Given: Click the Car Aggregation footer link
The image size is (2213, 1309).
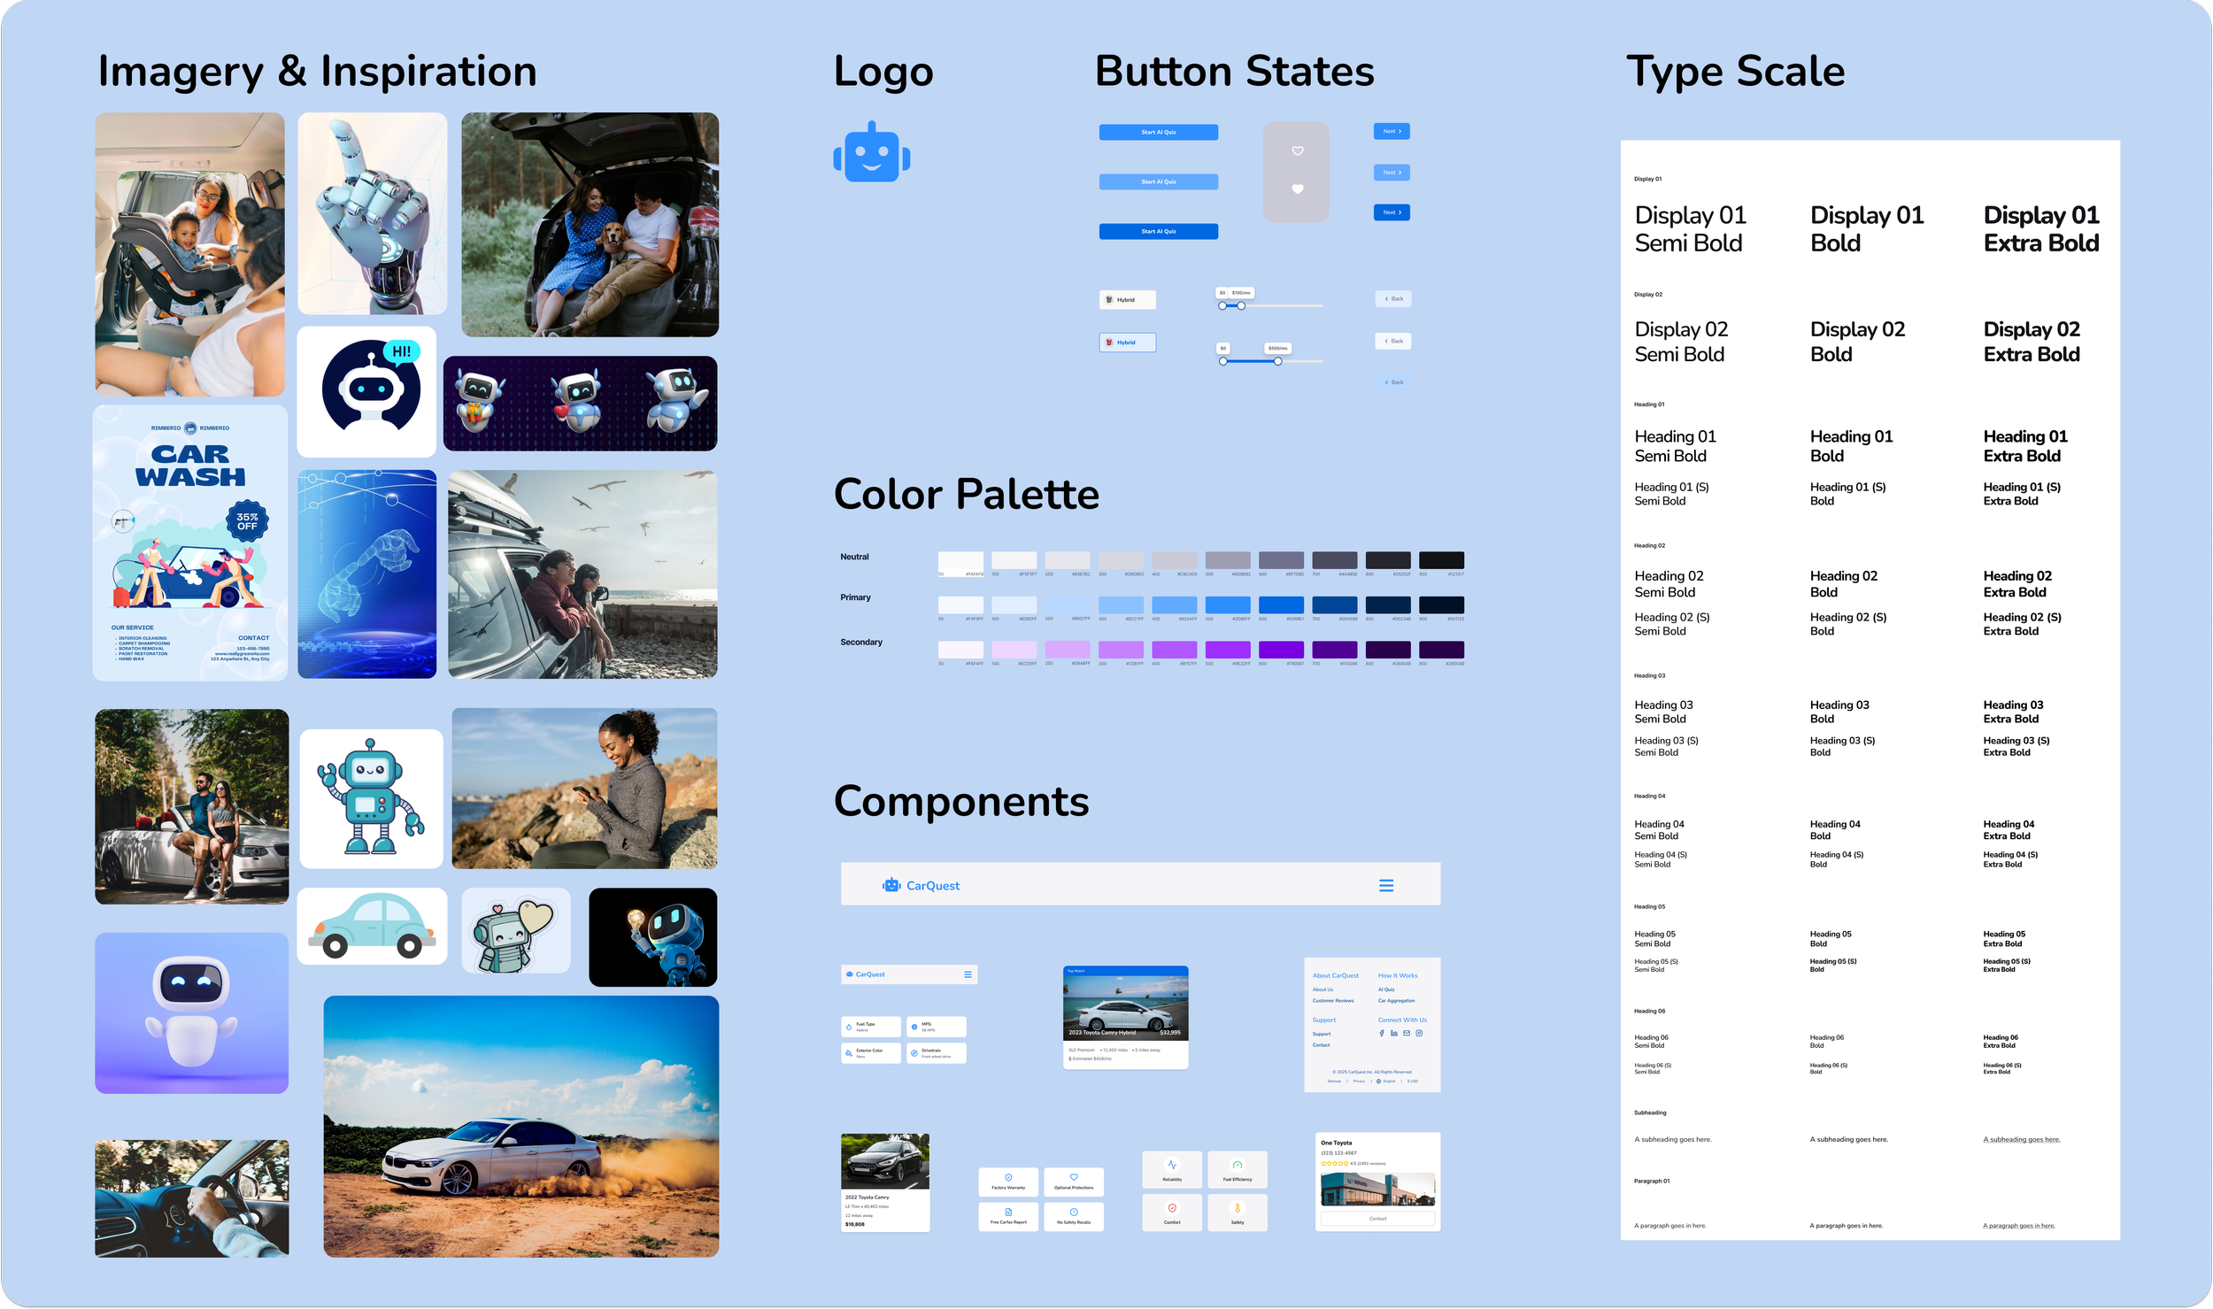Looking at the screenshot, I should [x=1396, y=1001].
